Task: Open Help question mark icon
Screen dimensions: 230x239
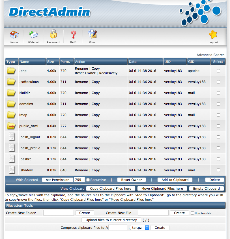Action: (73, 35)
